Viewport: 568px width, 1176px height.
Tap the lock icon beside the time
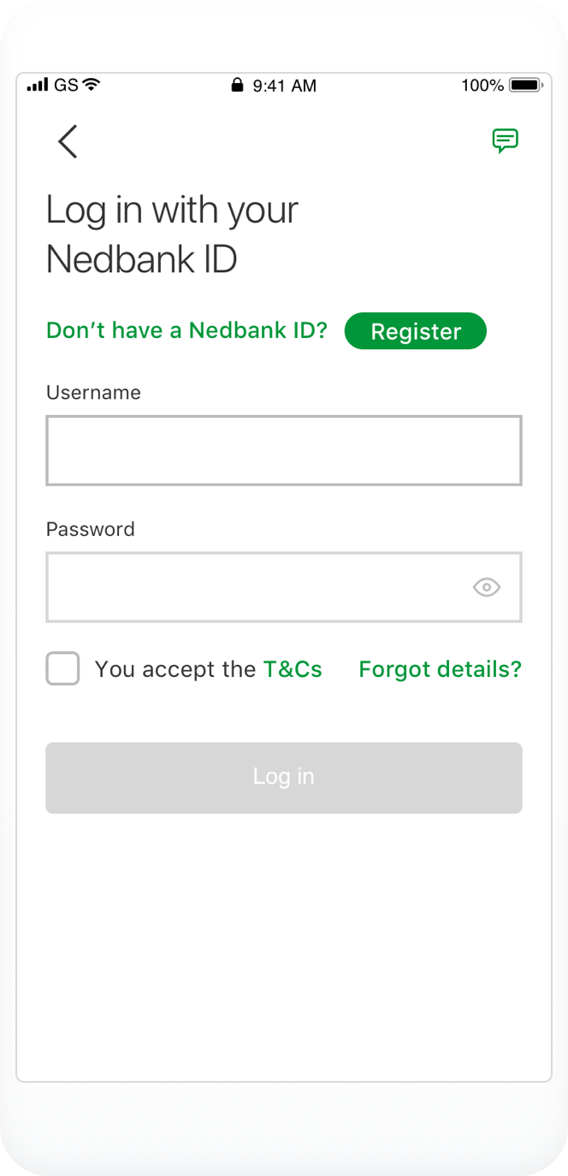pos(237,85)
